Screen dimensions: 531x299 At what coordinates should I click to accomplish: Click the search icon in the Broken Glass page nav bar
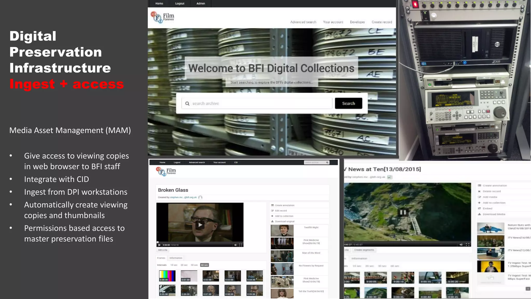coord(327,162)
